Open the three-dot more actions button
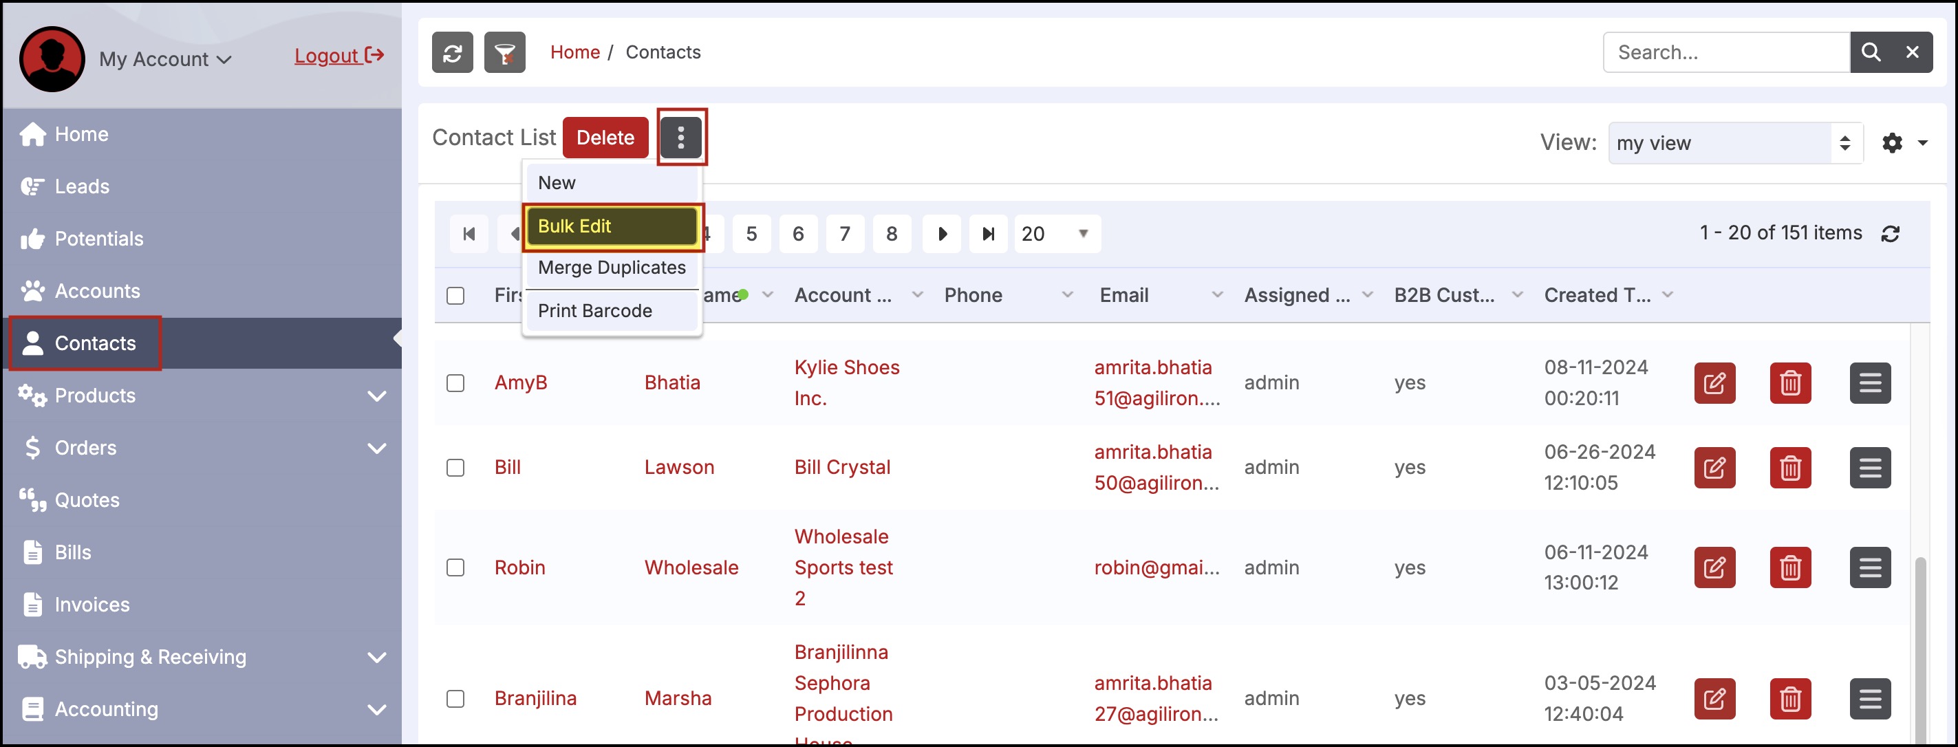1958x747 pixels. click(681, 138)
